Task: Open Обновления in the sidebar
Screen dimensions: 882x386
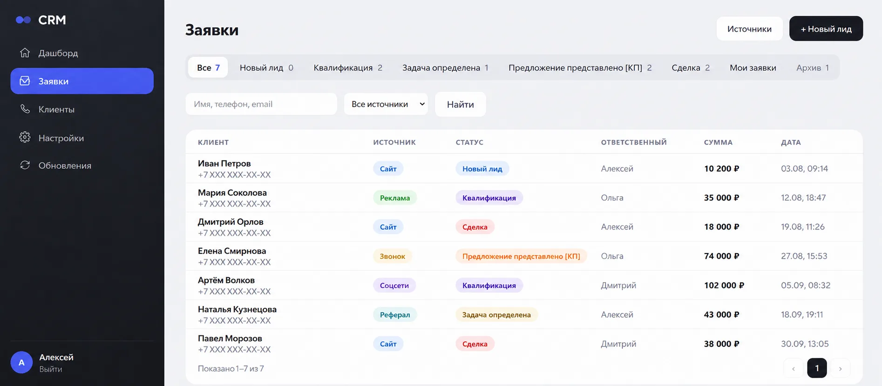Action: click(x=82, y=165)
